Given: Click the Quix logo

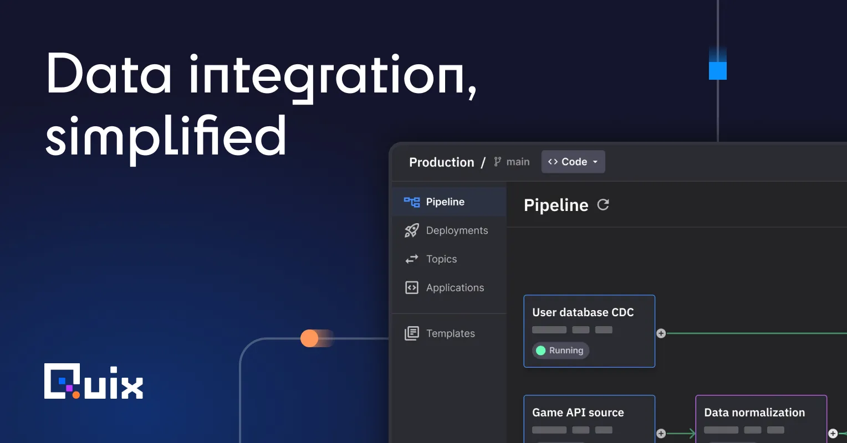Looking at the screenshot, I should [94, 382].
